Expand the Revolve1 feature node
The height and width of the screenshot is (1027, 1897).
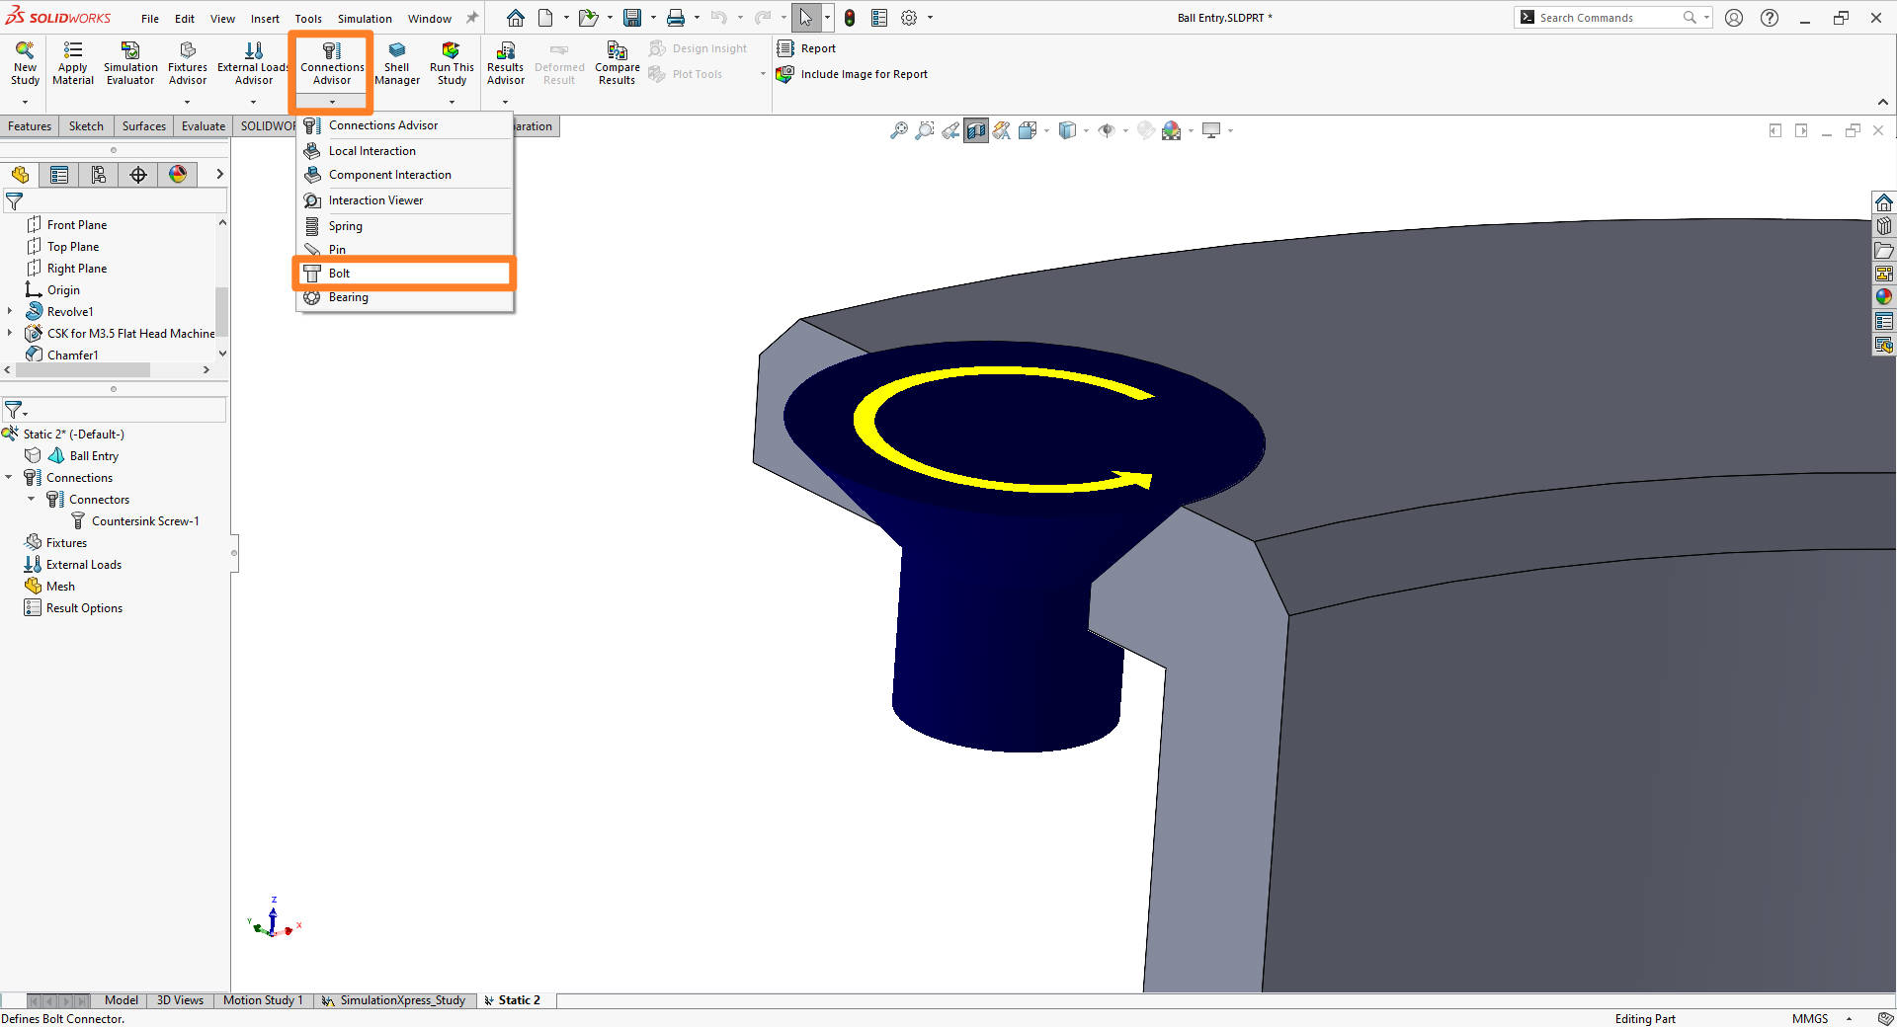11,311
